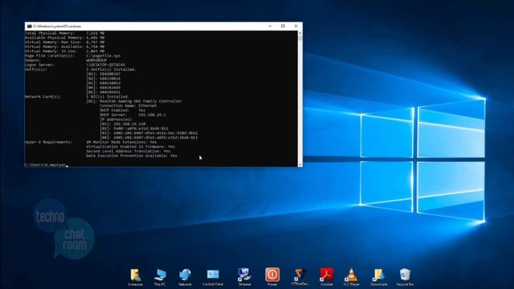
Task: Minimize the command prompt window
Action: pos(270,26)
